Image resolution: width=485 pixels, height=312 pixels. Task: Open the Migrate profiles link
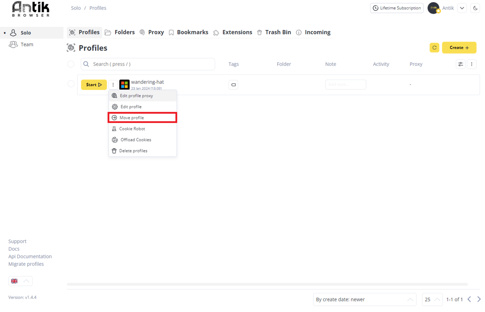click(x=26, y=264)
